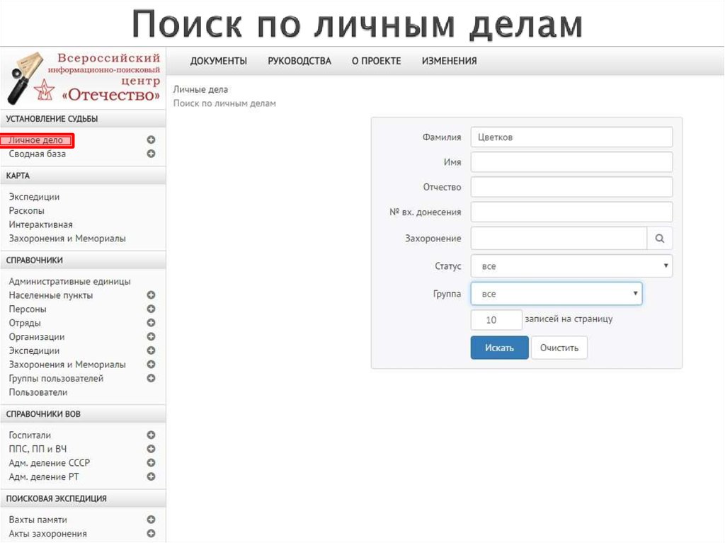Expand Захоронения и Мемориалы in Справочники
The width and height of the screenshot is (725, 543).
tap(150, 365)
